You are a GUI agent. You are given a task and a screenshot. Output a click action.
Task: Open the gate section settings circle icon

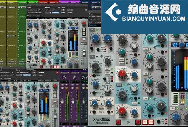pos(101,56)
